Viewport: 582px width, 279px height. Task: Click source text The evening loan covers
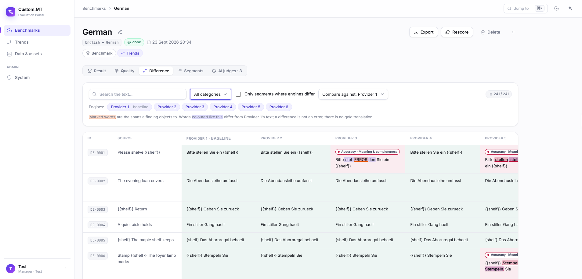coord(141,181)
